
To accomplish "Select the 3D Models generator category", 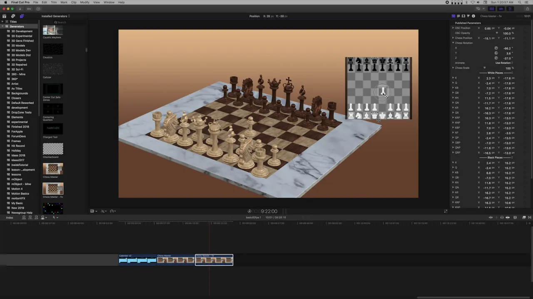I will [18, 46].
